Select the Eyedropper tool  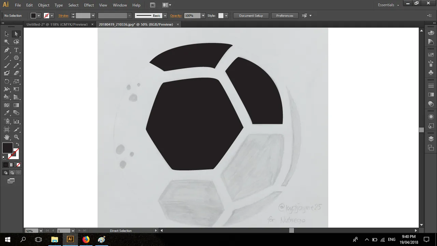[x=6, y=113]
